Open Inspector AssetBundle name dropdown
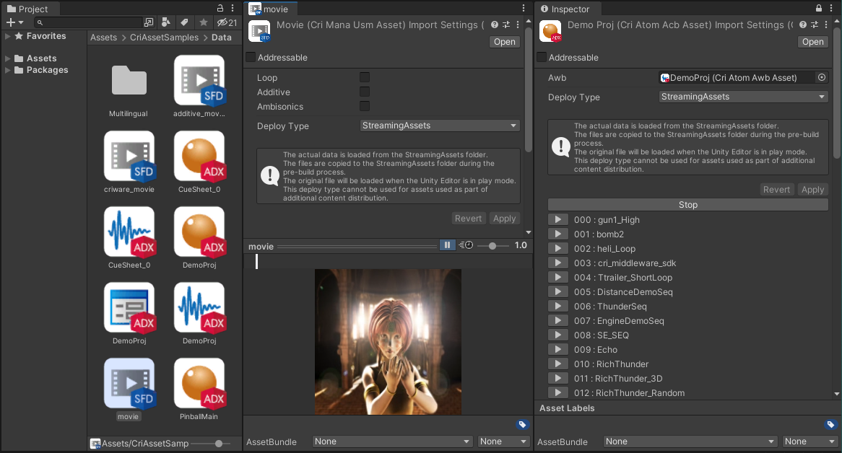 690,441
